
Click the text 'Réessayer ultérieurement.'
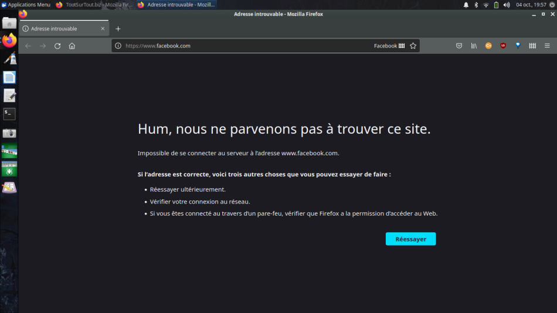(188, 189)
